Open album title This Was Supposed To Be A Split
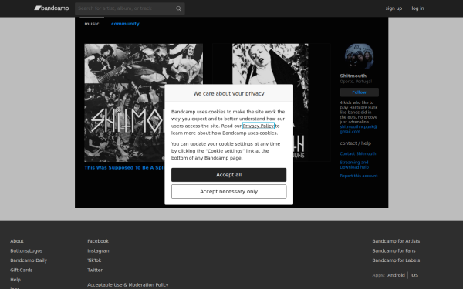 coord(124,167)
